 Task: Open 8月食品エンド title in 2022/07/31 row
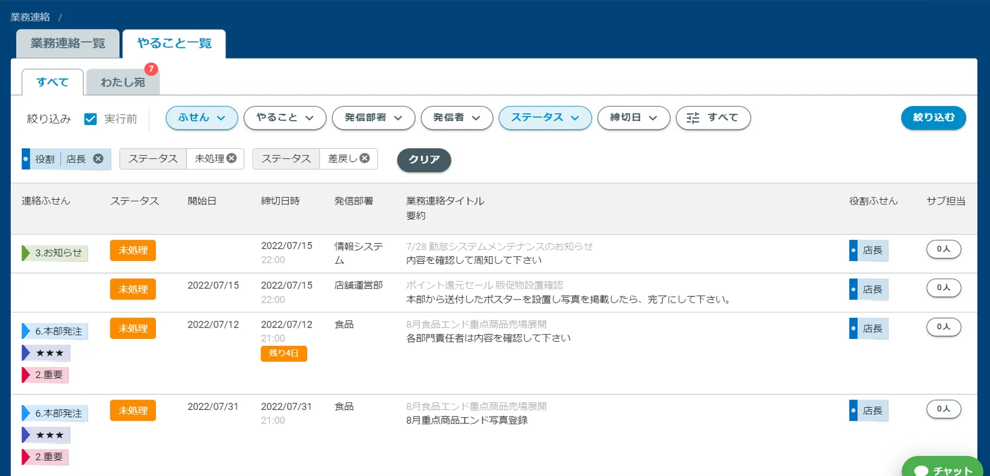point(476,406)
